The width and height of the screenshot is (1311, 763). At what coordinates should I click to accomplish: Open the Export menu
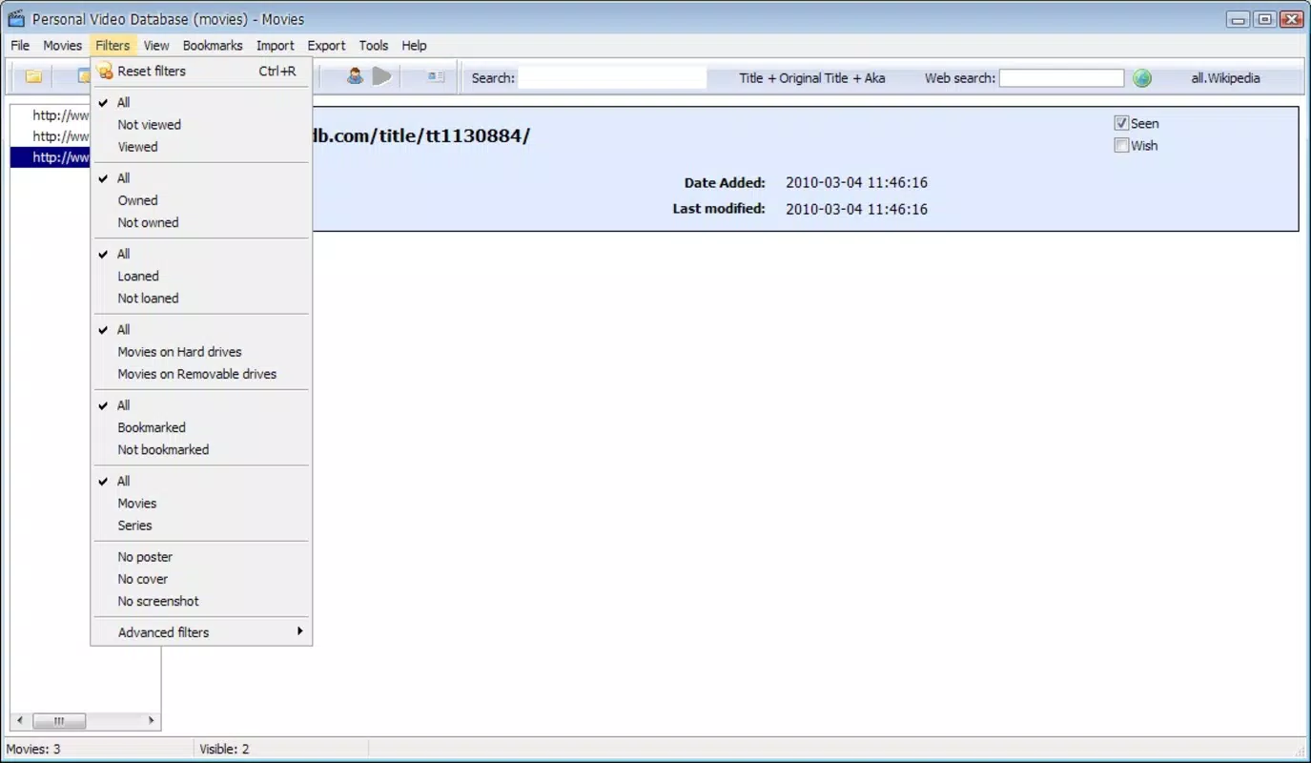tap(326, 45)
